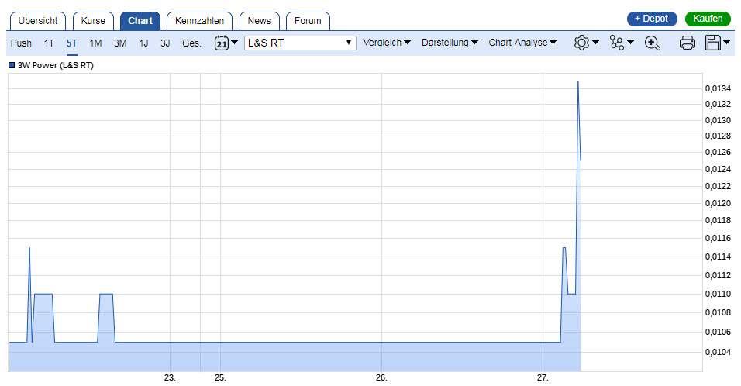The height and width of the screenshot is (386, 741).
Task: Print the chart using printer icon
Action: point(687,43)
